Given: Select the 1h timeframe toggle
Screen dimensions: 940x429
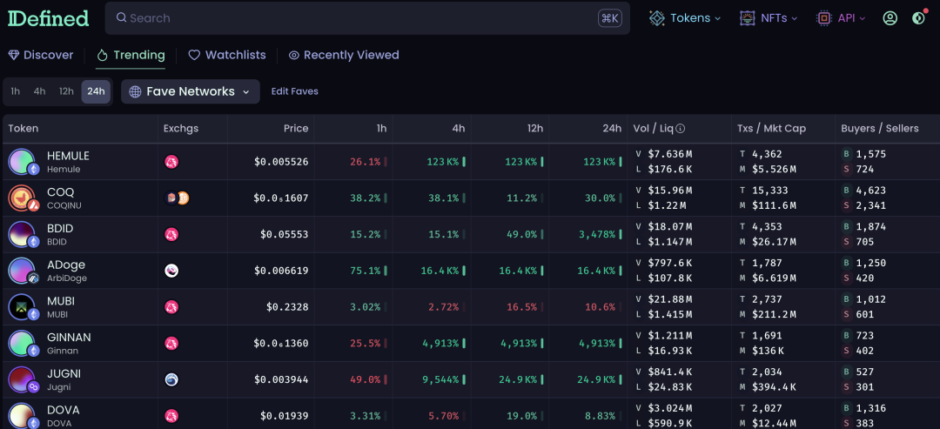Looking at the screenshot, I should pos(16,91).
